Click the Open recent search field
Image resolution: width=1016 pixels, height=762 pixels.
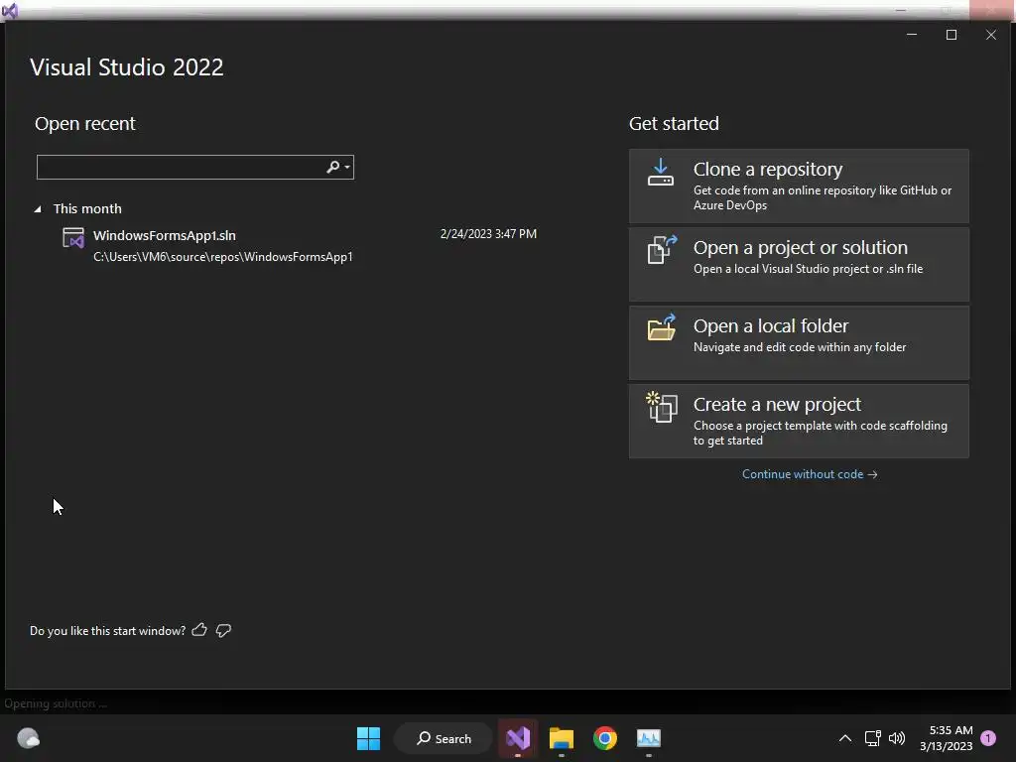(195, 167)
